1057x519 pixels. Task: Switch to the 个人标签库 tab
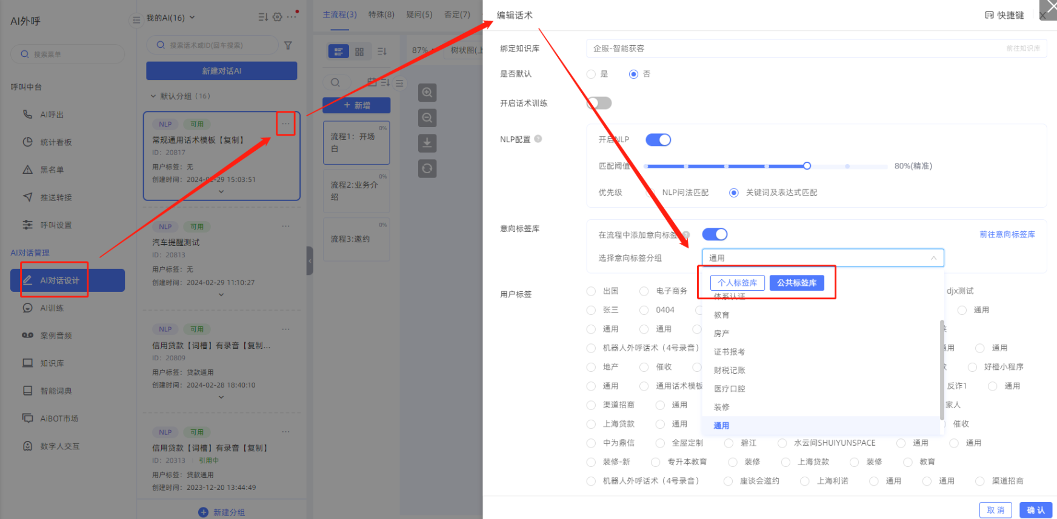pyautogui.click(x=737, y=283)
